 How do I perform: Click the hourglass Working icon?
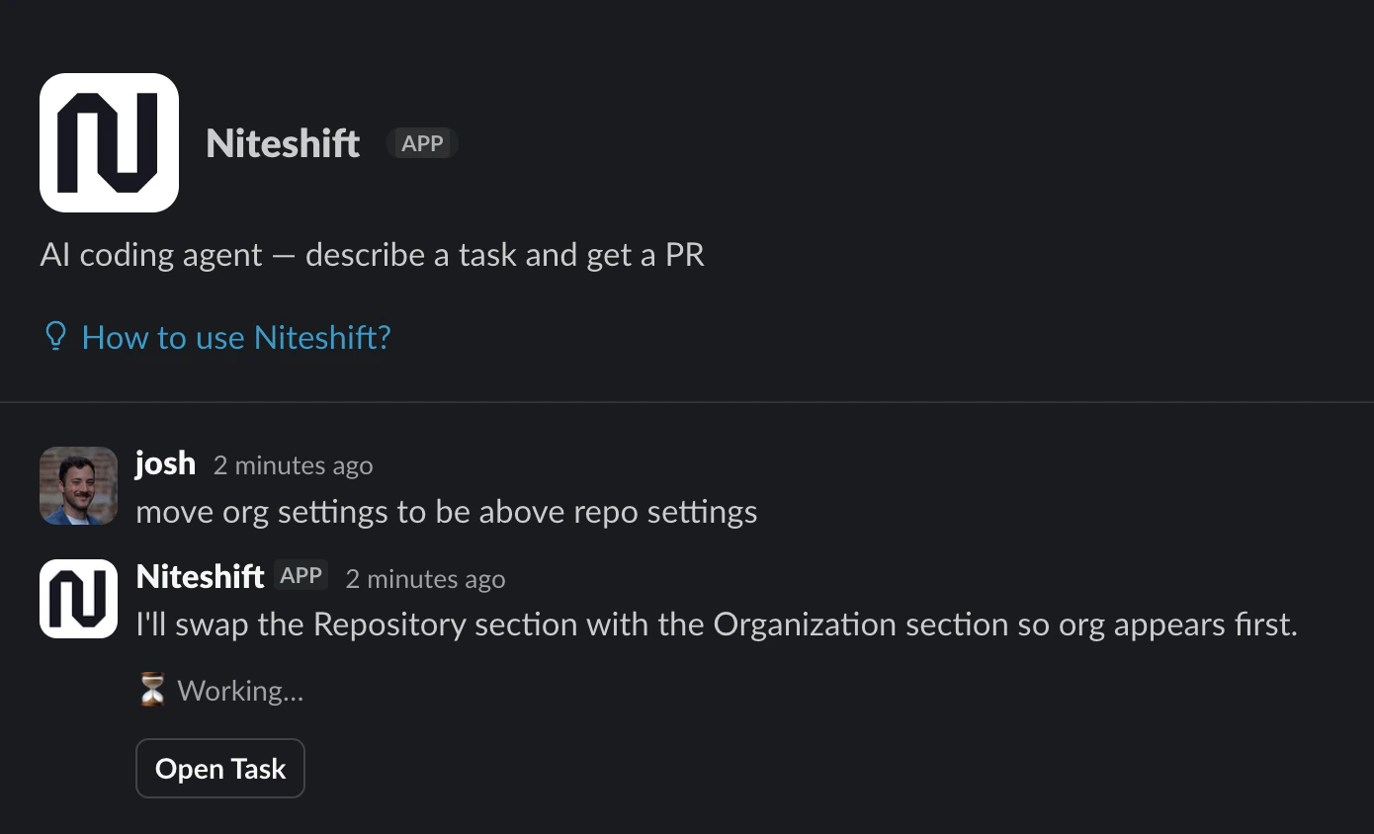coord(151,690)
